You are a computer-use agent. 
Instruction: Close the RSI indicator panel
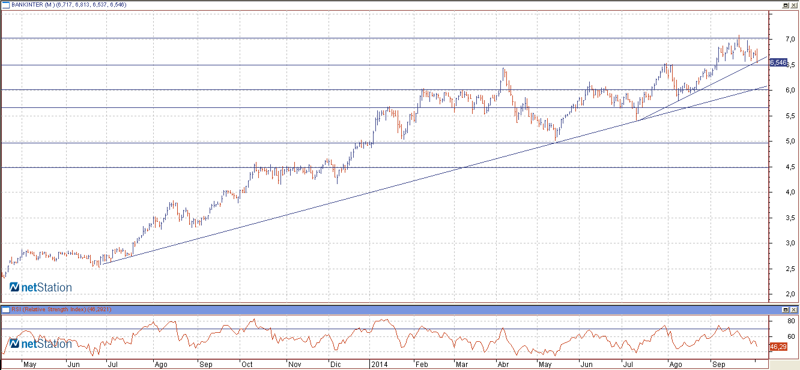(794, 309)
